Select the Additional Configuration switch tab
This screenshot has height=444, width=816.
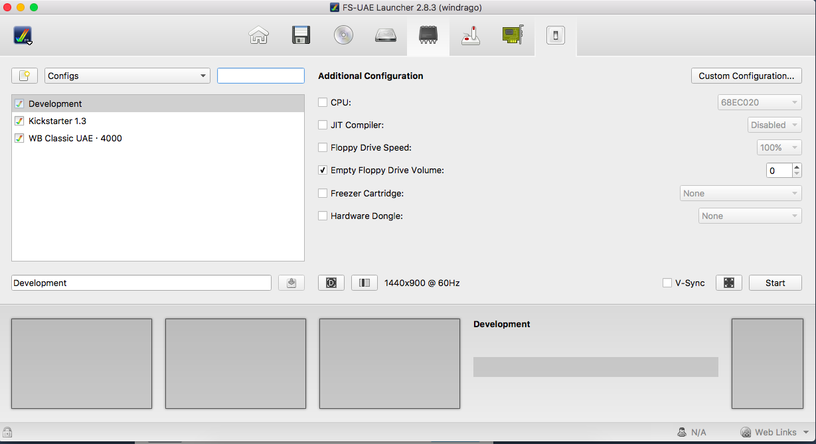coord(556,35)
